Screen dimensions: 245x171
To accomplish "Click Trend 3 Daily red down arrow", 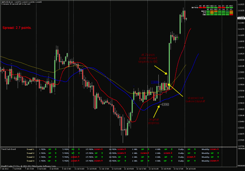I will point(195,157).
